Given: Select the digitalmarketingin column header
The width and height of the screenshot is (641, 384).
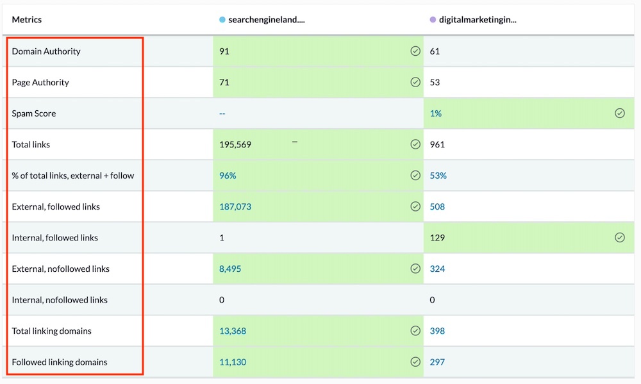Looking at the screenshot, I should click(478, 20).
